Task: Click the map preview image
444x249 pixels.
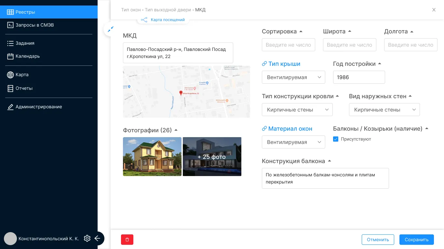Action: (x=186, y=92)
